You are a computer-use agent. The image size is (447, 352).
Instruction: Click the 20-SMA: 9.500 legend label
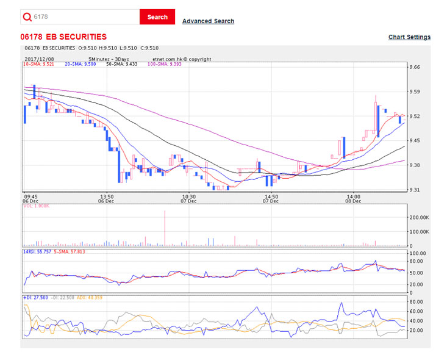point(80,64)
